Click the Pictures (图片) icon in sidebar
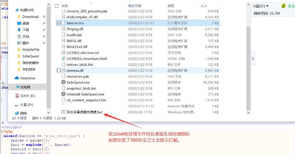This screenshot has height=154, width=295. coord(19,43)
